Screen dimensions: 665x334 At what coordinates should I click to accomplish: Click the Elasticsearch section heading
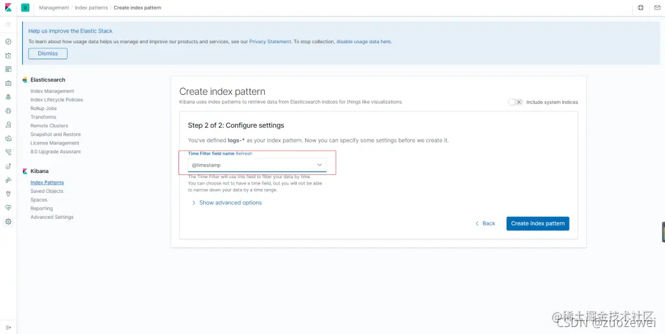(x=48, y=80)
